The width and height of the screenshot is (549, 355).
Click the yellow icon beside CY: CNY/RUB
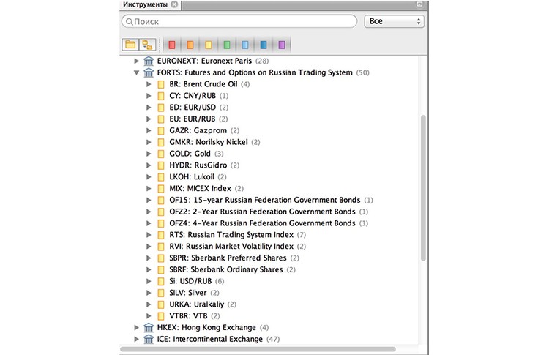coord(161,96)
